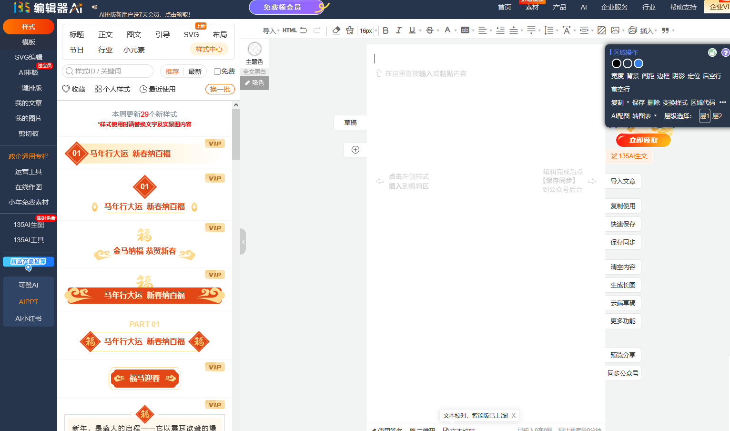Image resolution: width=730 pixels, height=431 pixels.
Task: Select the 正文 style category tab
Action: click(x=105, y=35)
